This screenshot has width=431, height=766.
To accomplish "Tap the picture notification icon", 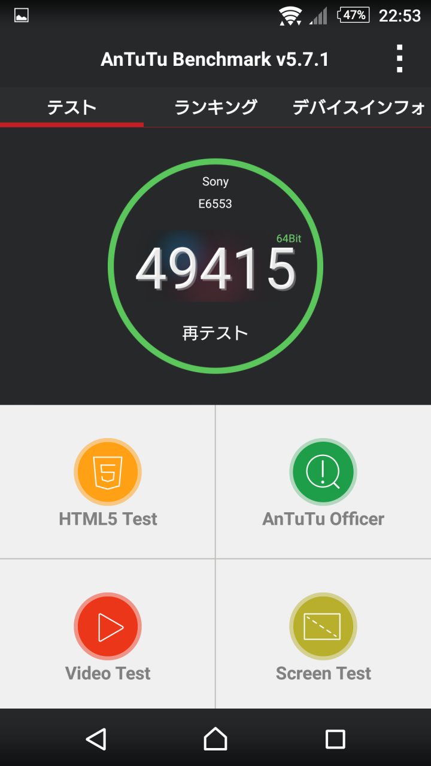I will pyautogui.click(x=22, y=16).
